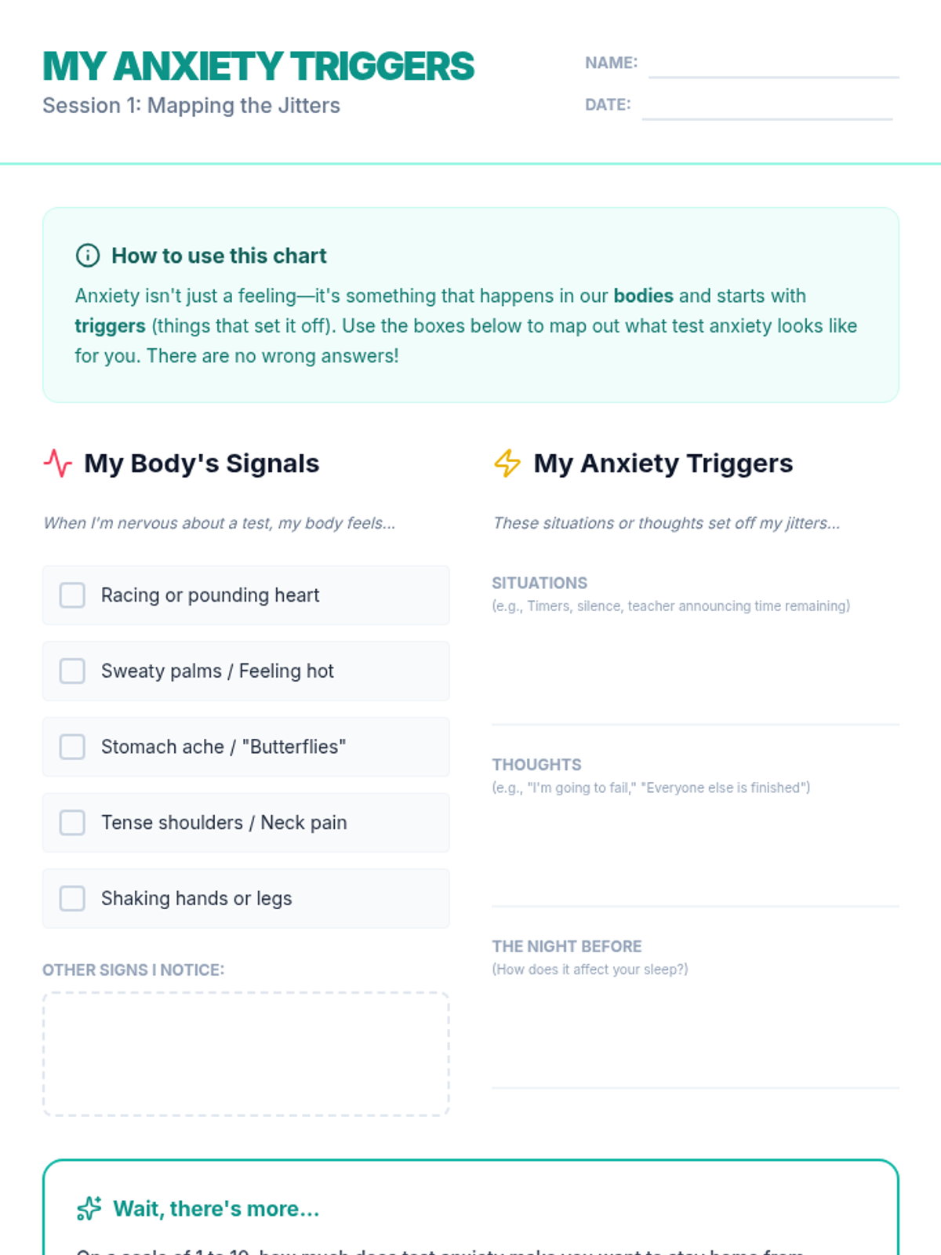Toggle Shaking hands or legs checkbox

click(72, 899)
